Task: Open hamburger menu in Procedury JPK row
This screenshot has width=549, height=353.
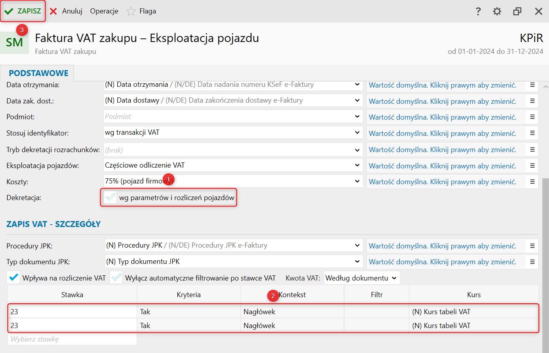Action: coord(532,246)
